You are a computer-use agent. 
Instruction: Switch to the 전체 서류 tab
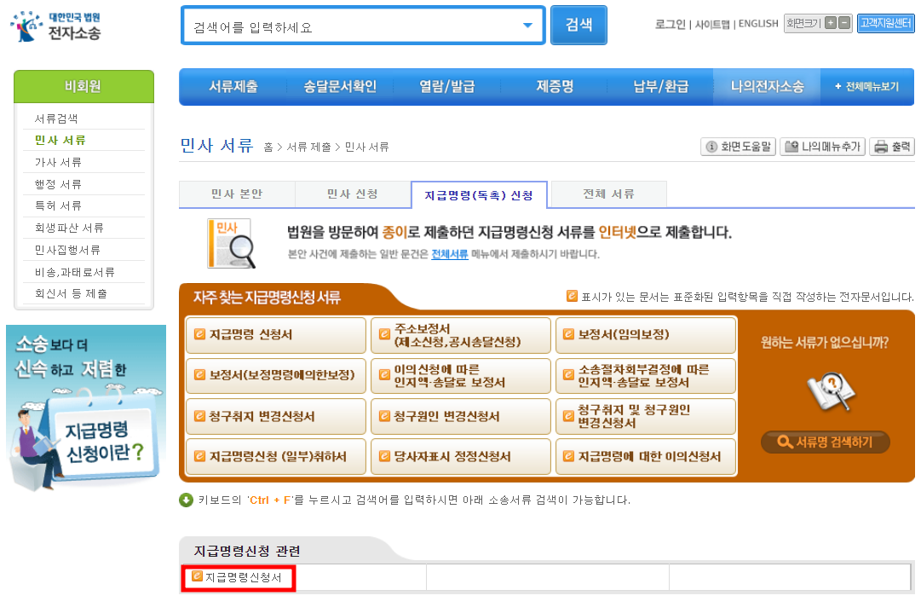pos(608,194)
